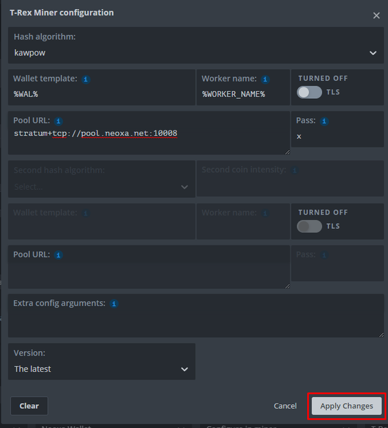Edit the stratum+tcp pool URL text area
Viewport: 388px width, 428px height.
[149, 133]
